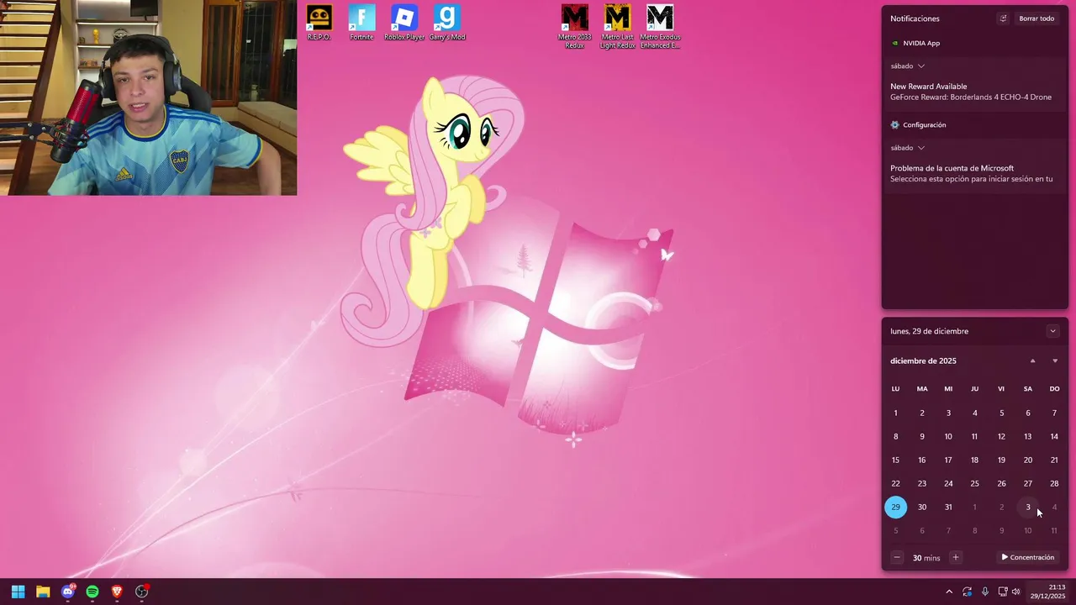Open the Metro 2033 Redux shortcut

coord(575,27)
